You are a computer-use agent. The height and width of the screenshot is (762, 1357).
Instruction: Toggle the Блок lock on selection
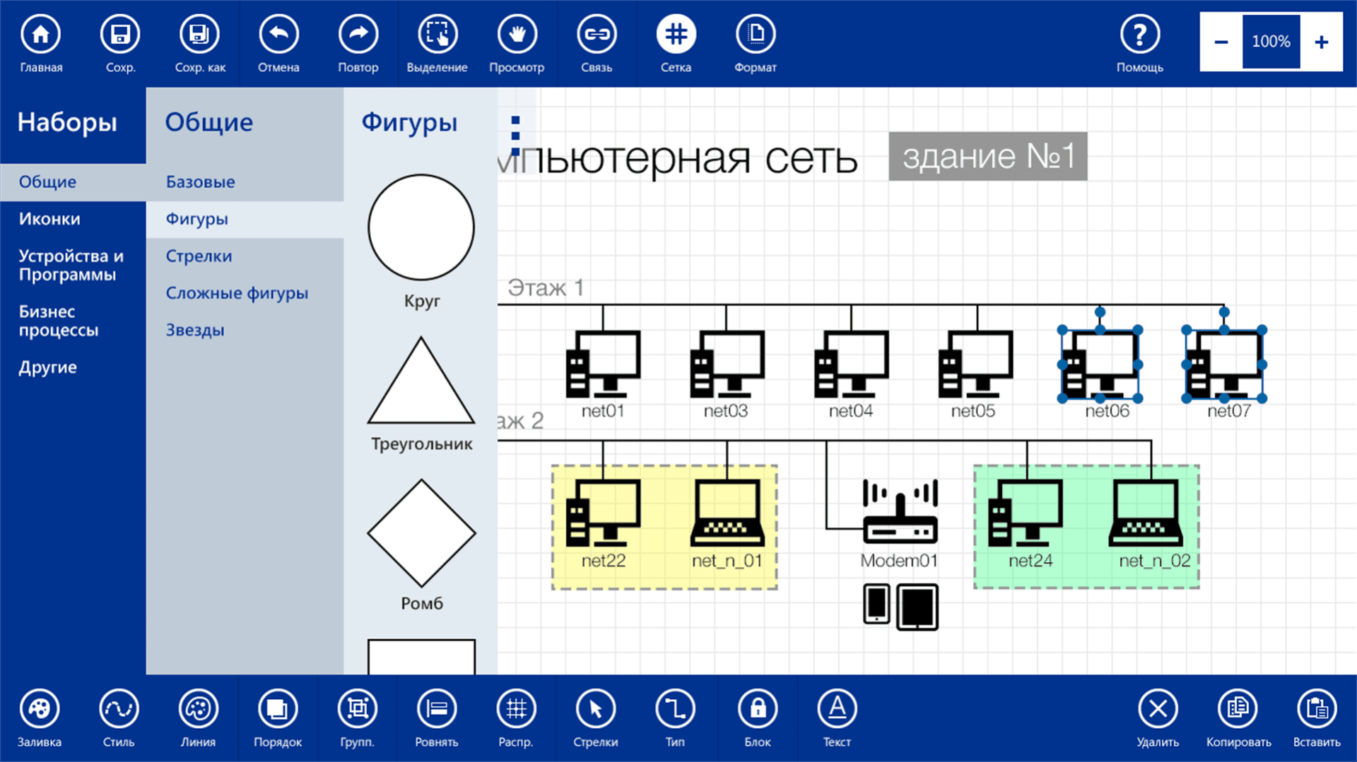[x=757, y=709]
